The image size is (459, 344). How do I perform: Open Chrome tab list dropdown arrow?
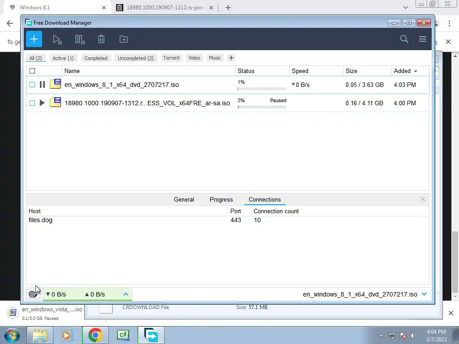pos(405,8)
